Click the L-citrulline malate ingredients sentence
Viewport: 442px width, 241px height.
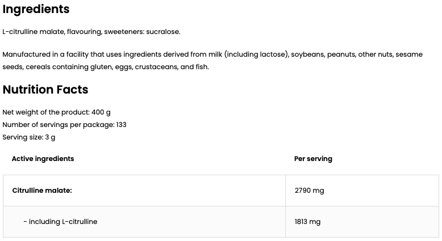(x=91, y=32)
